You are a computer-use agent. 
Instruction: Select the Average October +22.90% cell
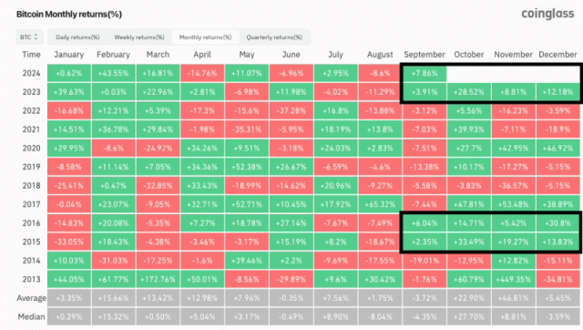pos(469,298)
